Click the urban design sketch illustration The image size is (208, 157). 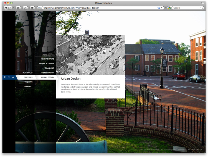(x=91, y=55)
